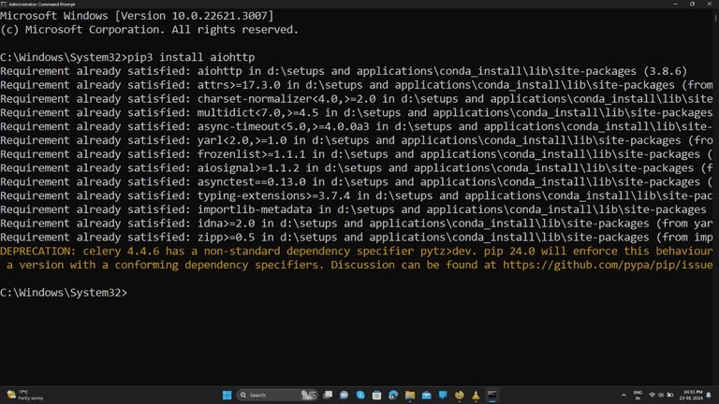Click the Command Prompt vertical scrollbar
The height and width of the screenshot is (404, 719).
click(716, 197)
